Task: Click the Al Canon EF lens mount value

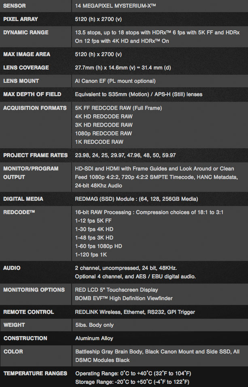Action: click(x=115, y=81)
